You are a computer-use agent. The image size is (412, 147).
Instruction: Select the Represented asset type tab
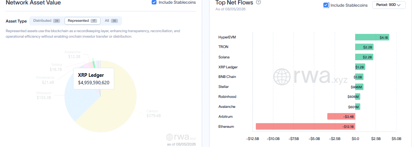82,21
